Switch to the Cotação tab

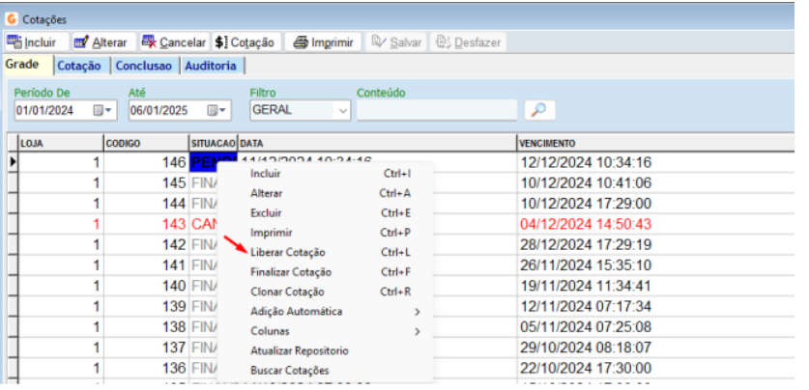tap(82, 66)
